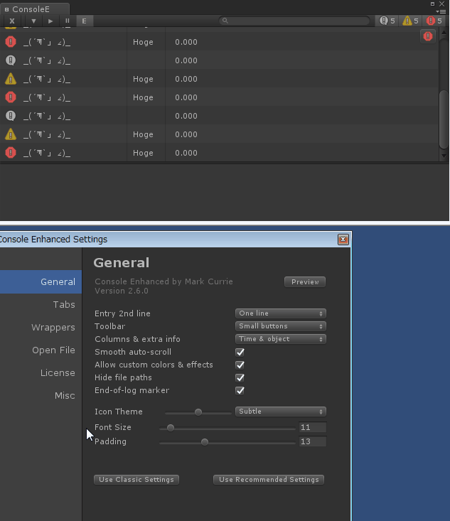
Task: Close the Console Enhanced Settings window
Action: pos(343,240)
